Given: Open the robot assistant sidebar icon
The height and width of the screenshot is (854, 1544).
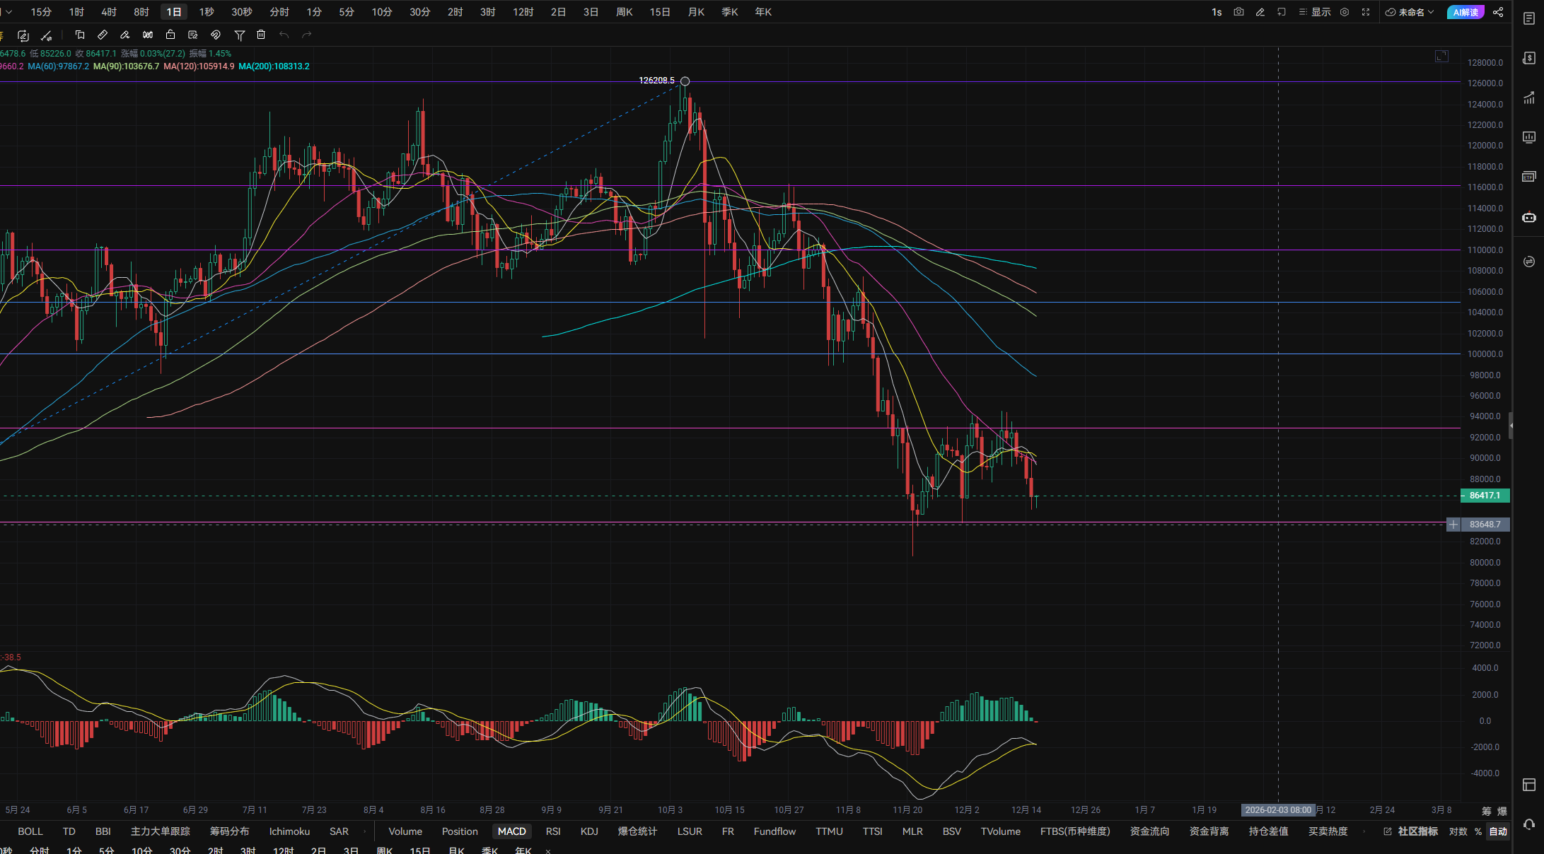Looking at the screenshot, I should 1528,217.
